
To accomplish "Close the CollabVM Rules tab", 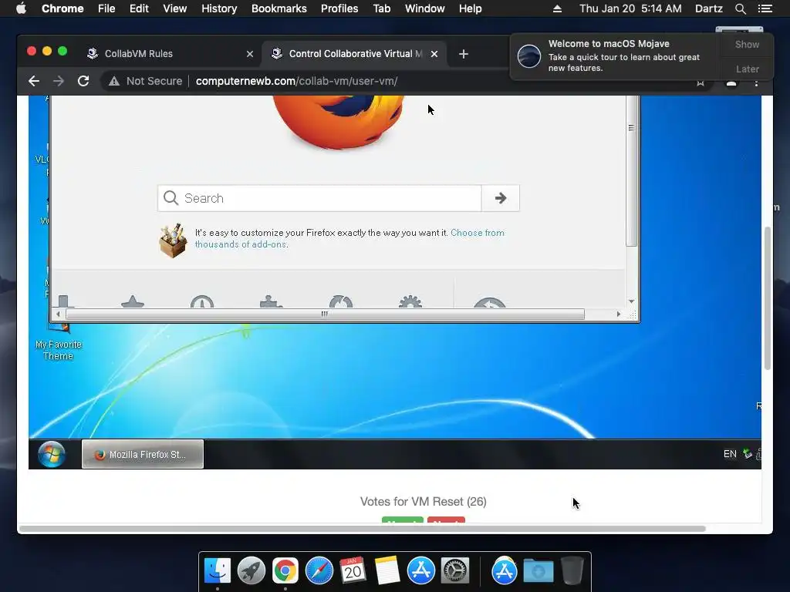I will pyautogui.click(x=250, y=54).
